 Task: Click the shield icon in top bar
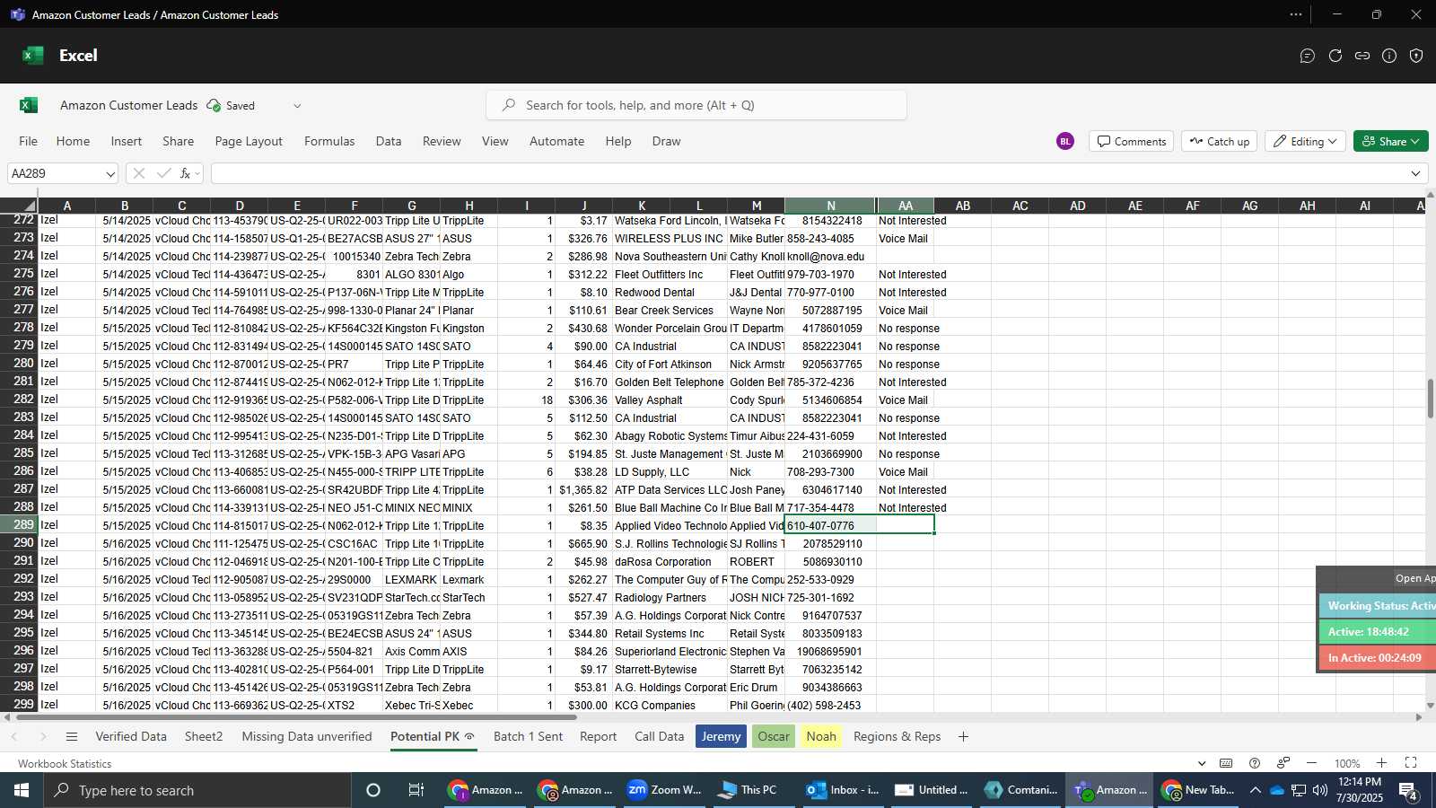tap(1416, 56)
